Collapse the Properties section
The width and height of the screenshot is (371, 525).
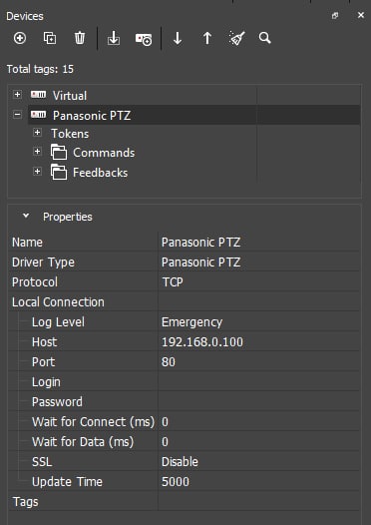coord(26,216)
